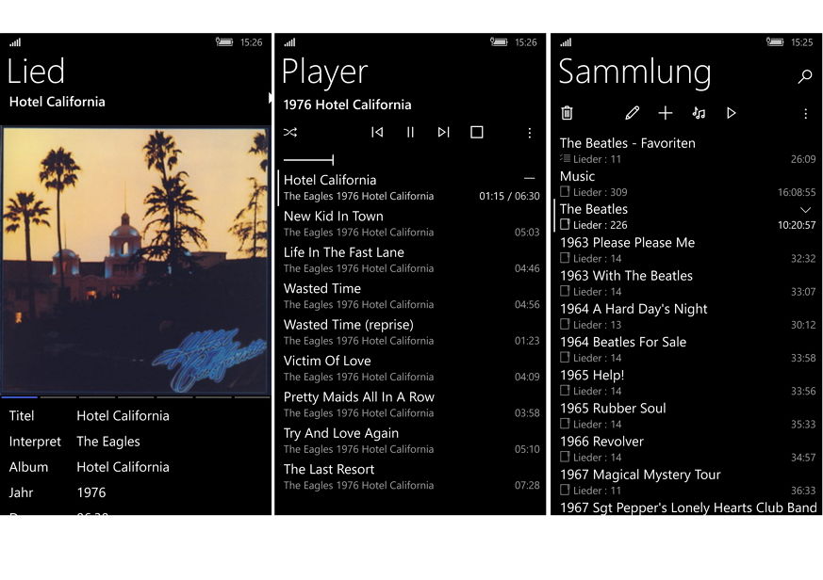Tick the checkbox for 1966 Revolver
823x580 pixels.
(565, 457)
